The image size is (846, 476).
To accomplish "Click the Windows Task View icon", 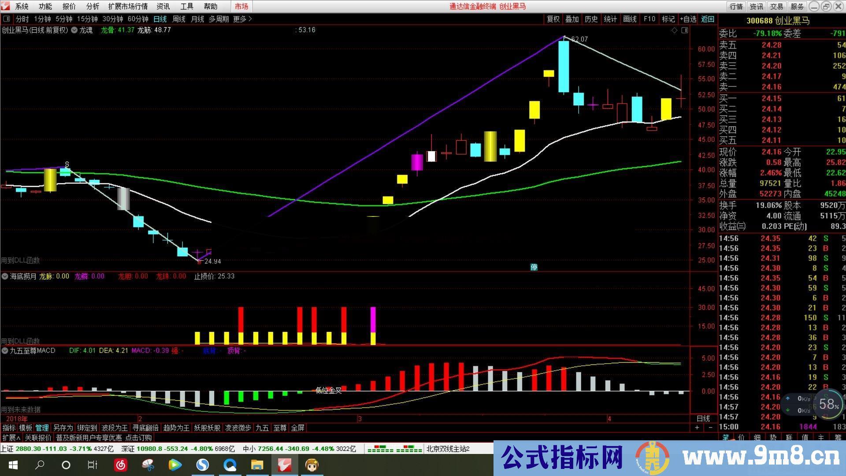I will pyautogui.click(x=93, y=465).
